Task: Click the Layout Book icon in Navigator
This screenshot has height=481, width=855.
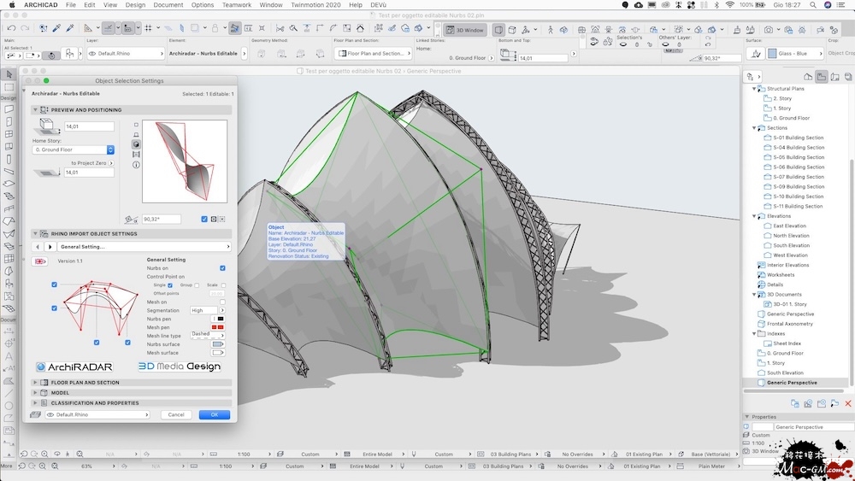Action: (x=834, y=77)
